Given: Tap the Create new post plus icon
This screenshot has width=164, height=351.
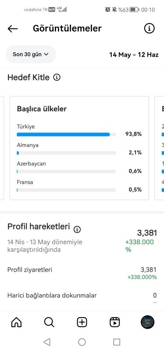Looking at the screenshot, I should (x=82, y=322).
